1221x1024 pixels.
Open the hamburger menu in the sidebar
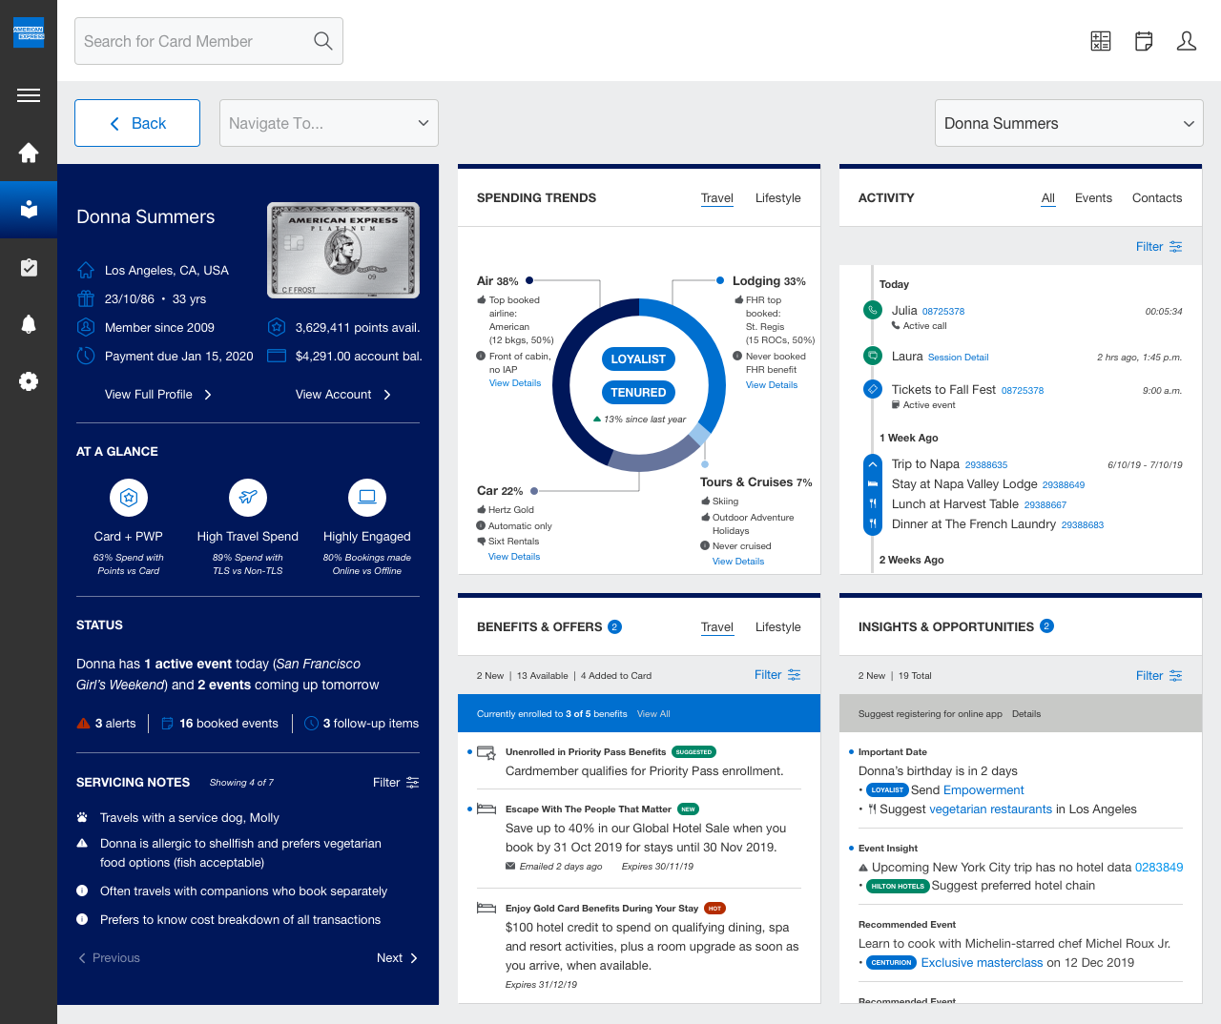click(29, 95)
